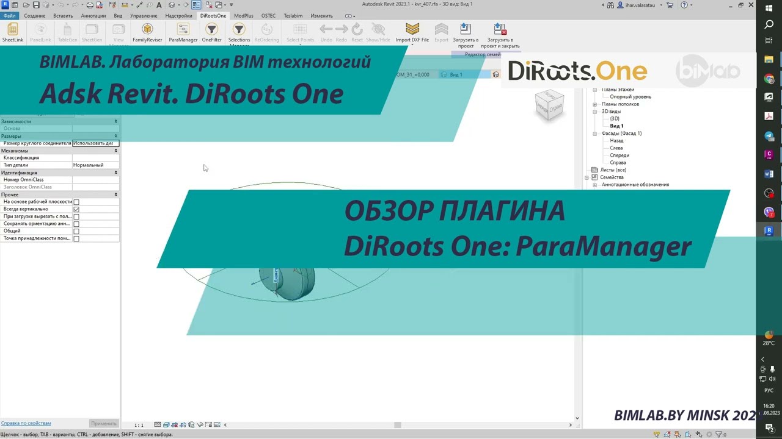782x439 pixels.
Task: Click the Measure tool in quick access
Action: pos(126,5)
